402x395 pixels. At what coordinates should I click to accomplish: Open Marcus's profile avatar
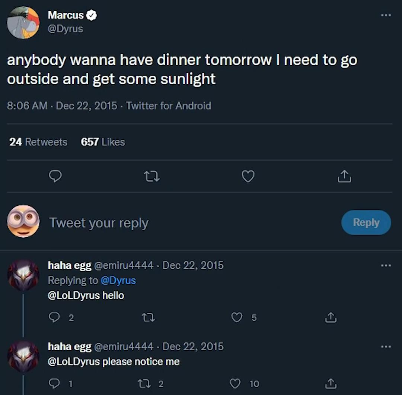[x=23, y=23]
